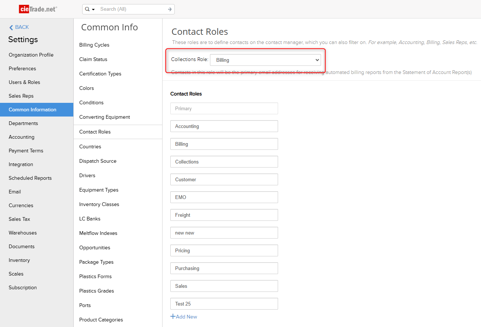This screenshot has height=327, width=481.
Task: Edit the Accounting contact role field
Action: click(x=224, y=126)
